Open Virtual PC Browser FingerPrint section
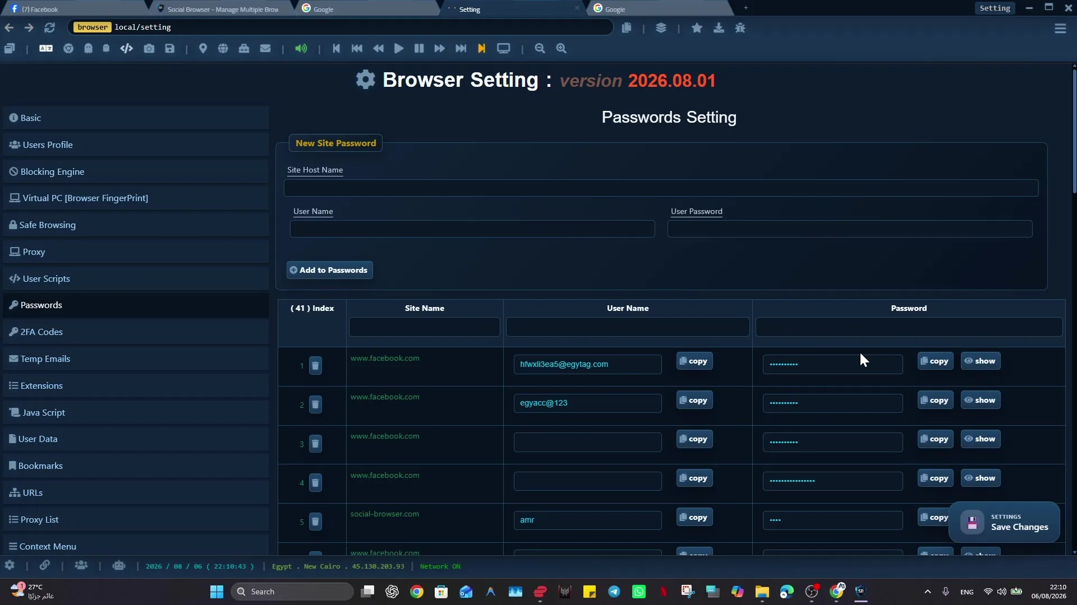 pyautogui.click(x=136, y=198)
